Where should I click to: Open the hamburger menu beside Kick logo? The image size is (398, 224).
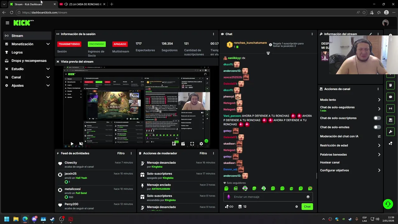(7, 23)
